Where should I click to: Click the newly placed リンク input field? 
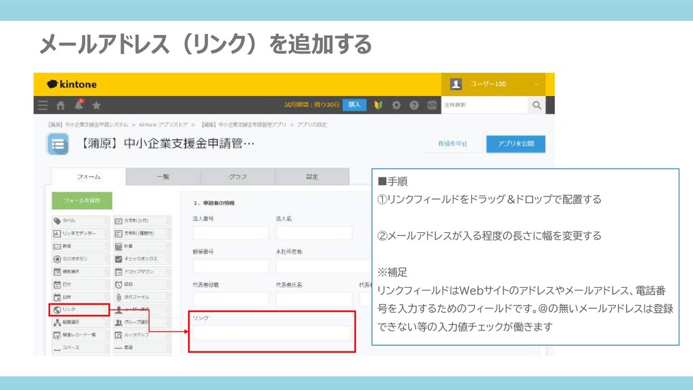(x=272, y=332)
